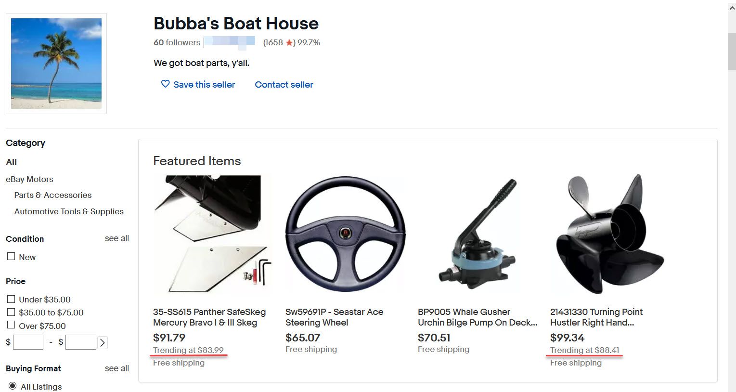Click the minimum price input field
The height and width of the screenshot is (392, 736).
tap(28, 342)
